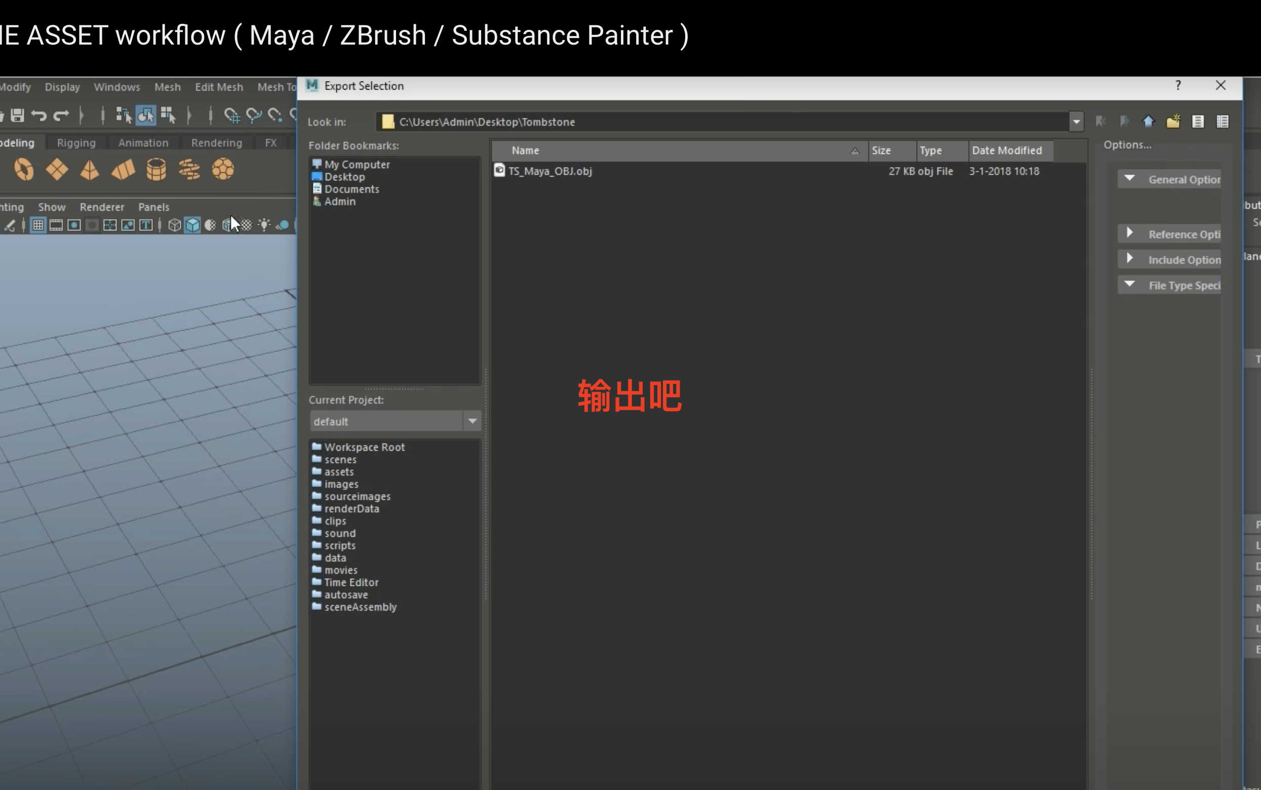Open the Look in path dropdown

click(x=1077, y=121)
